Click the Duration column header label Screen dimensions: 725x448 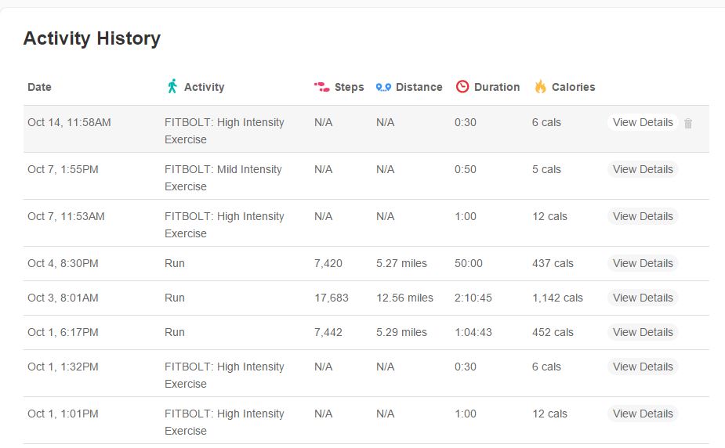497,87
